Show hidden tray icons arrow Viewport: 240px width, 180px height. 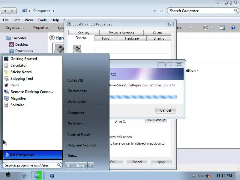pyautogui.click(x=193, y=176)
